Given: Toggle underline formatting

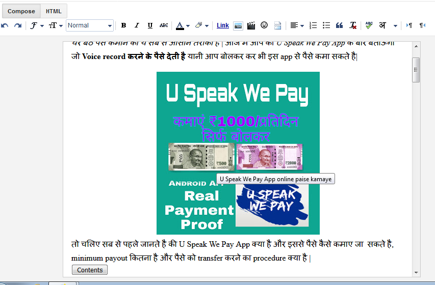Looking at the screenshot, I should 150,25.
